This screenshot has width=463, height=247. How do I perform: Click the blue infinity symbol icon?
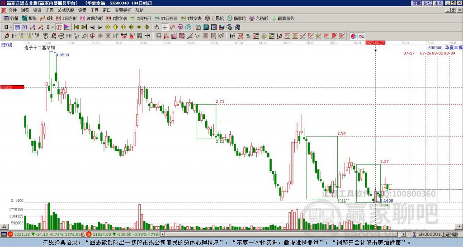pos(361,36)
